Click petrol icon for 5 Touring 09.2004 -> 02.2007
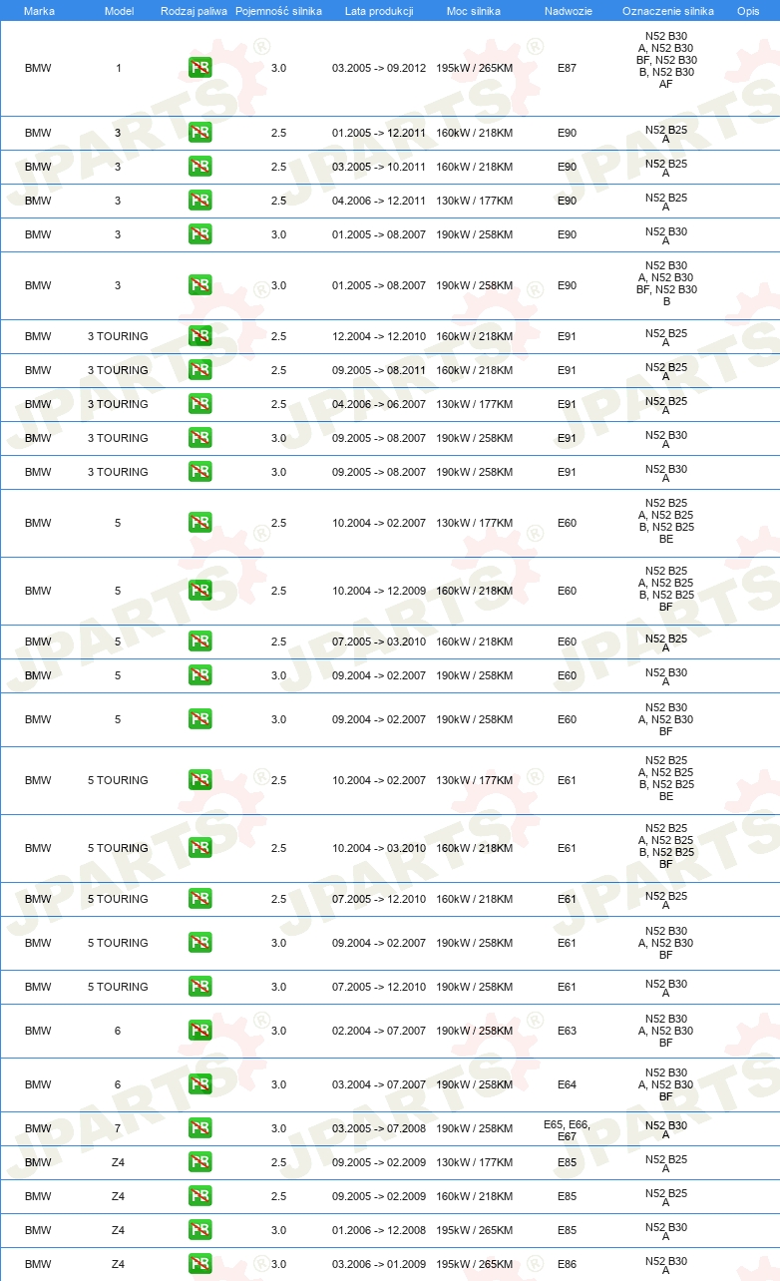 coord(199,943)
